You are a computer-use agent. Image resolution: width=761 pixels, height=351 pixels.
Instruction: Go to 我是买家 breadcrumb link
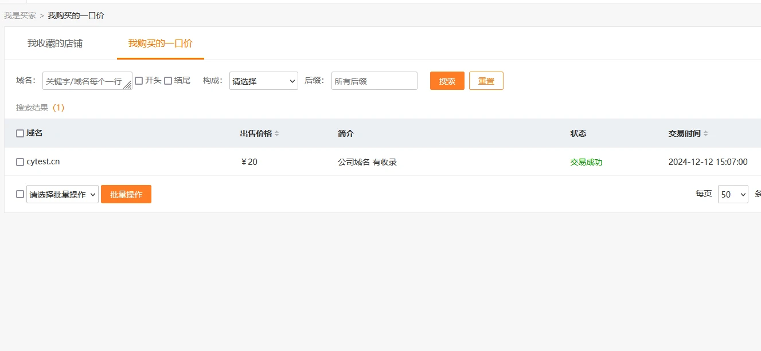click(20, 15)
